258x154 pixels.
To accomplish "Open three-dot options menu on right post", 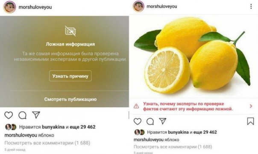I will point(251,6).
